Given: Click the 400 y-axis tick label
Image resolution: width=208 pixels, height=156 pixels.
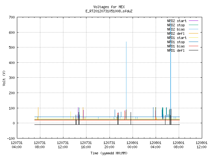Looking at the screenshot, I should [12, 63].
